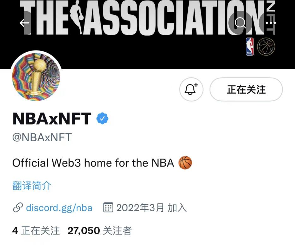295x245 pixels.
Task: Open the three-dot more options menu
Action: [x=271, y=23]
